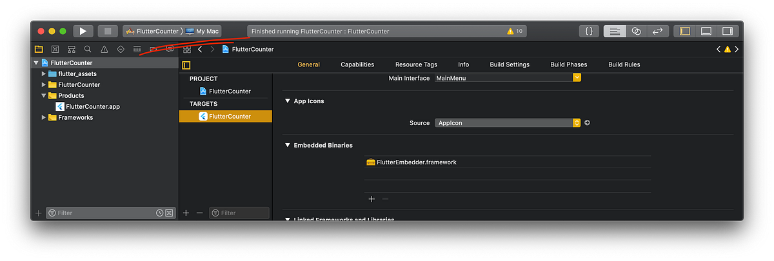Run the FlutterCounter scheme
This screenshot has height=261, width=774.
[83, 31]
